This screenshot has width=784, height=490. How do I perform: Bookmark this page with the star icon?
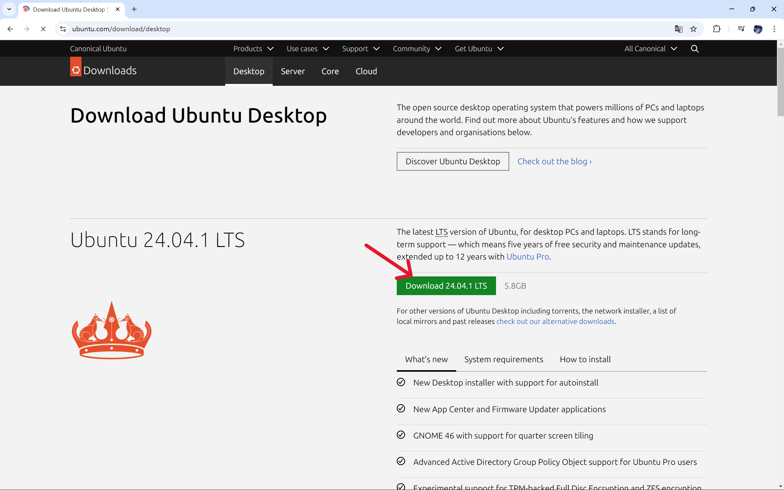coord(693,29)
